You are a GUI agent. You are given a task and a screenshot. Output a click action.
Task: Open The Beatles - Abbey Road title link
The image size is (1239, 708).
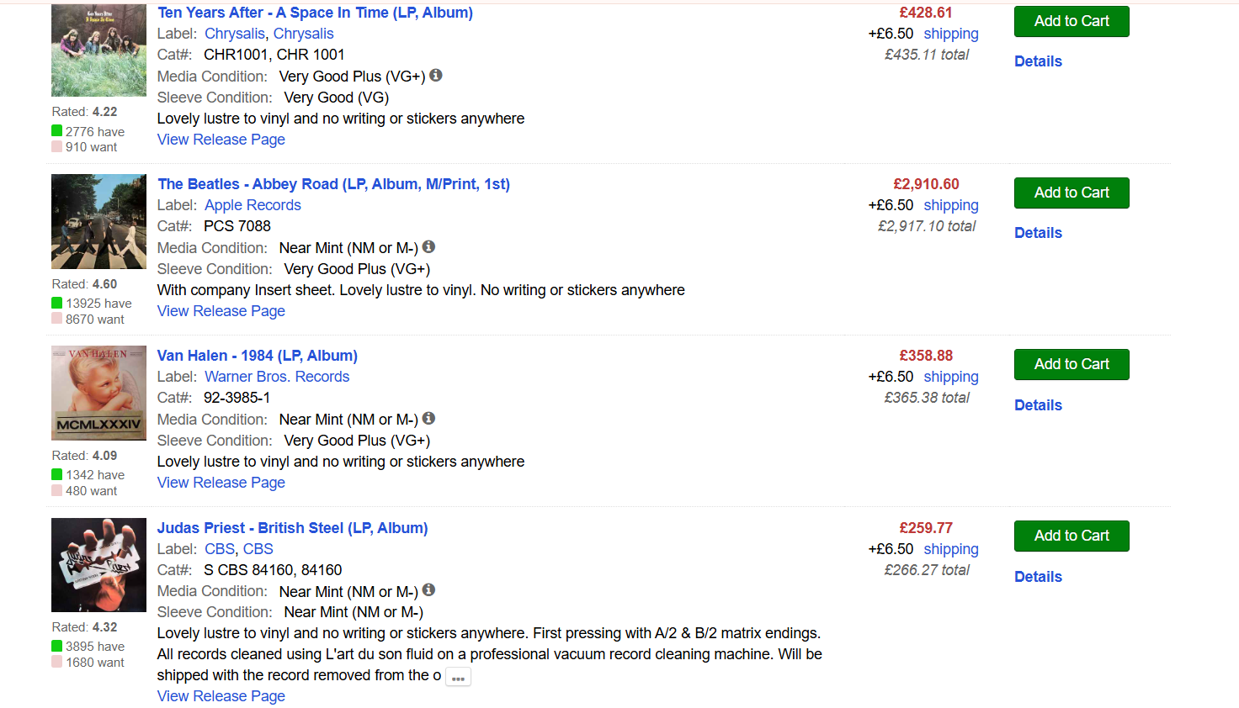click(333, 184)
